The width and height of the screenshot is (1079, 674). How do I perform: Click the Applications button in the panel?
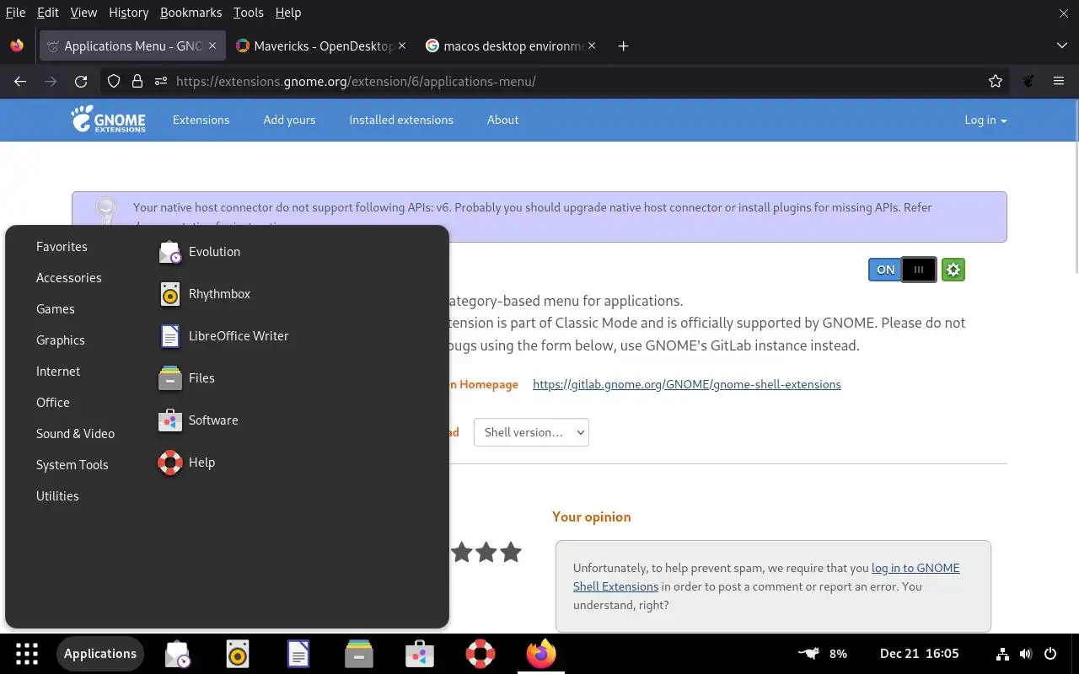pyautogui.click(x=99, y=654)
